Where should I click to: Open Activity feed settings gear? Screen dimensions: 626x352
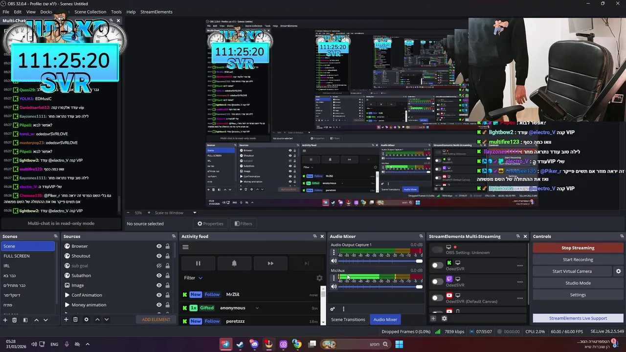click(x=319, y=278)
